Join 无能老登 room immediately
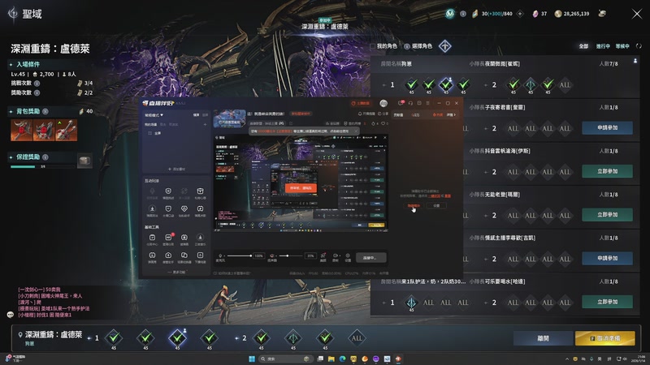The width and height of the screenshot is (650, 365). pos(607,215)
